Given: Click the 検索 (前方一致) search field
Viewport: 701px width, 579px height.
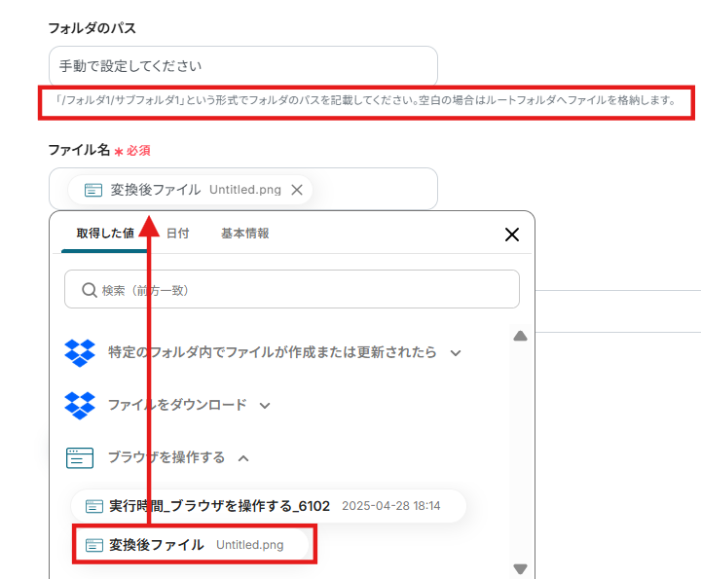Looking at the screenshot, I should coord(292,289).
